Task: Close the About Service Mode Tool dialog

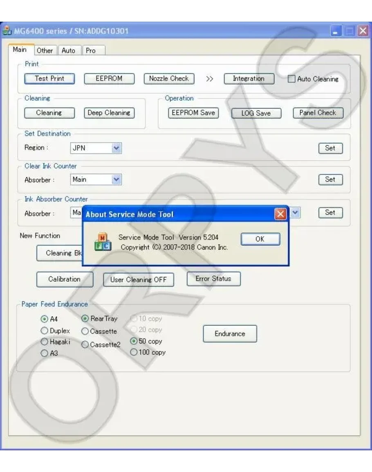Action: point(280,214)
